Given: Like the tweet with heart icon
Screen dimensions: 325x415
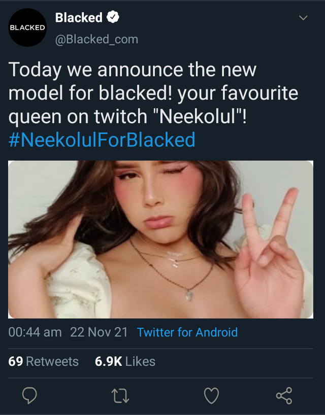Looking at the screenshot, I should [211, 395].
